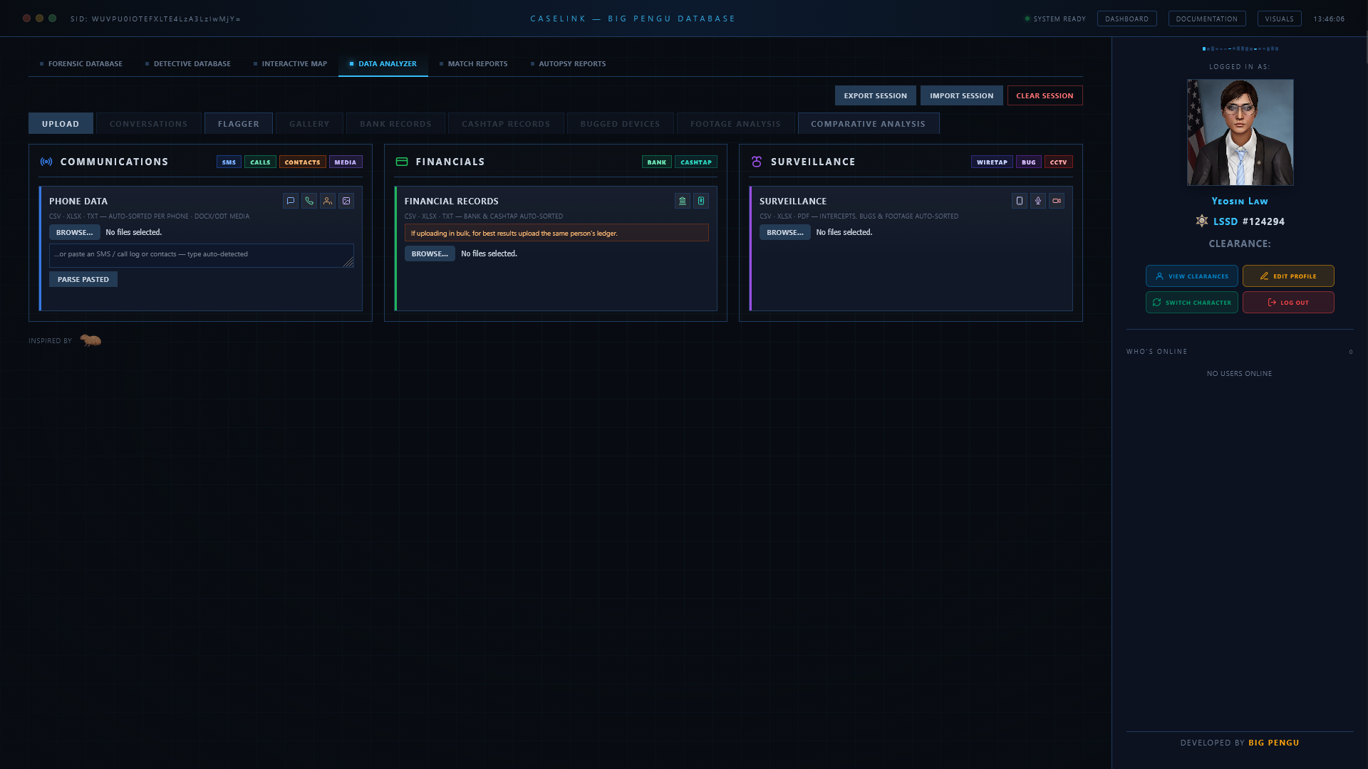Click the resize grip of the paste text area

[348, 262]
